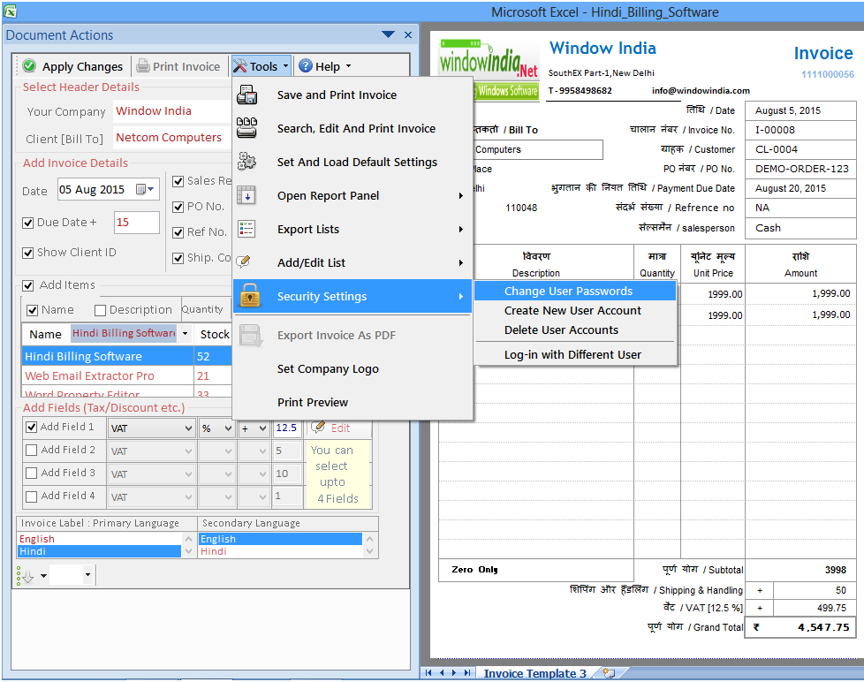864x682 pixels.
Task: Click the Save and Print Invoice icon
Action: pyautogui.click(x=246, y=95)
